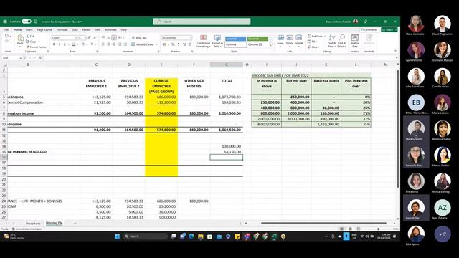The width and height of the screenshot is (459, 258).
Task: Switch to the Procedures sheet tab
Action: [33, 224]
